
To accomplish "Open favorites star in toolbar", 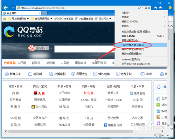I will (x=161, y=8).
